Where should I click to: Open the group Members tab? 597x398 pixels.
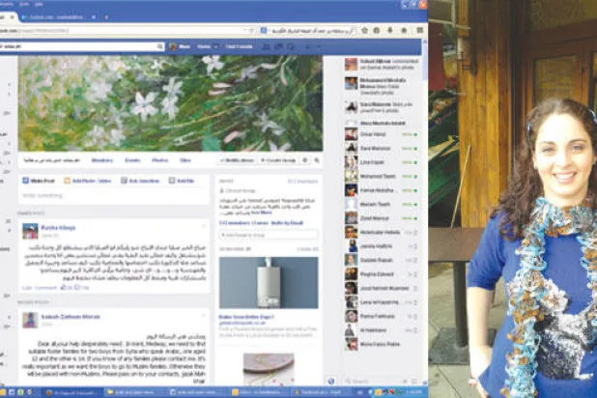101,159
